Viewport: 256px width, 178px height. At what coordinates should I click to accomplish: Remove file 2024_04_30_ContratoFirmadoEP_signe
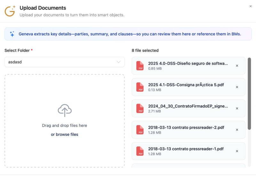[237, 108]
